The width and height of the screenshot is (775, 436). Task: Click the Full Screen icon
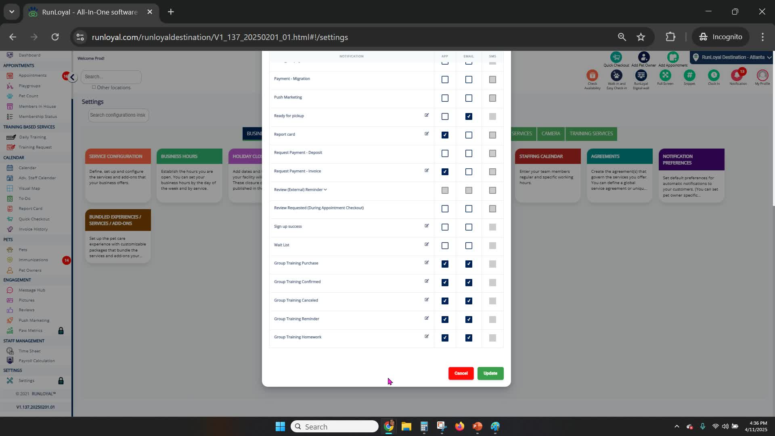(665, 75)
